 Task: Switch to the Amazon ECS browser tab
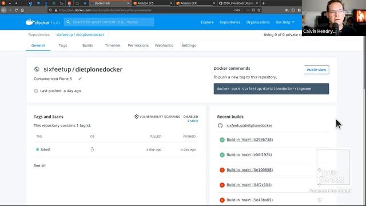(x=153, y=3)
